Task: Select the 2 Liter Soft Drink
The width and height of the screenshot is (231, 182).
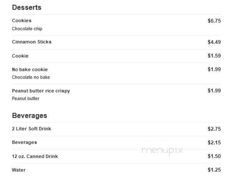Action: [x=31, y=129]
